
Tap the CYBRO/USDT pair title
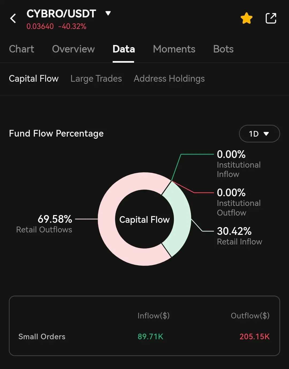(x=61, y=14)
